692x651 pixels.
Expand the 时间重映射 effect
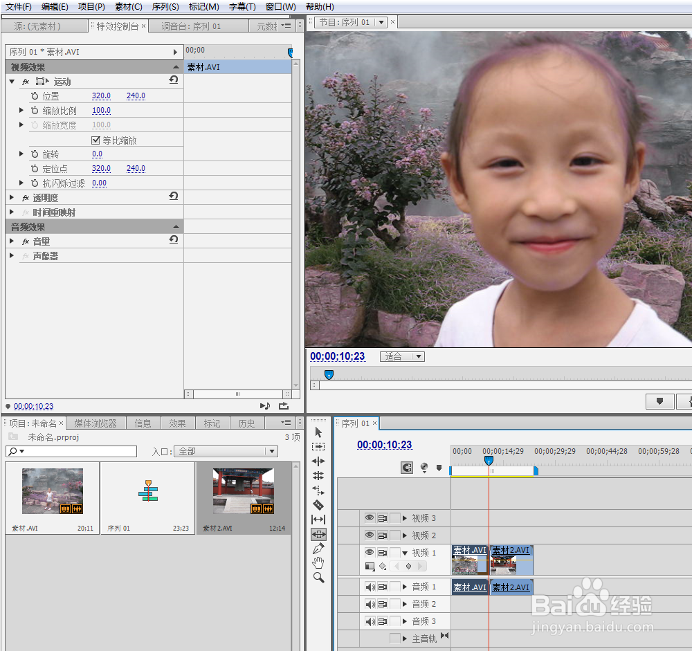12,212
